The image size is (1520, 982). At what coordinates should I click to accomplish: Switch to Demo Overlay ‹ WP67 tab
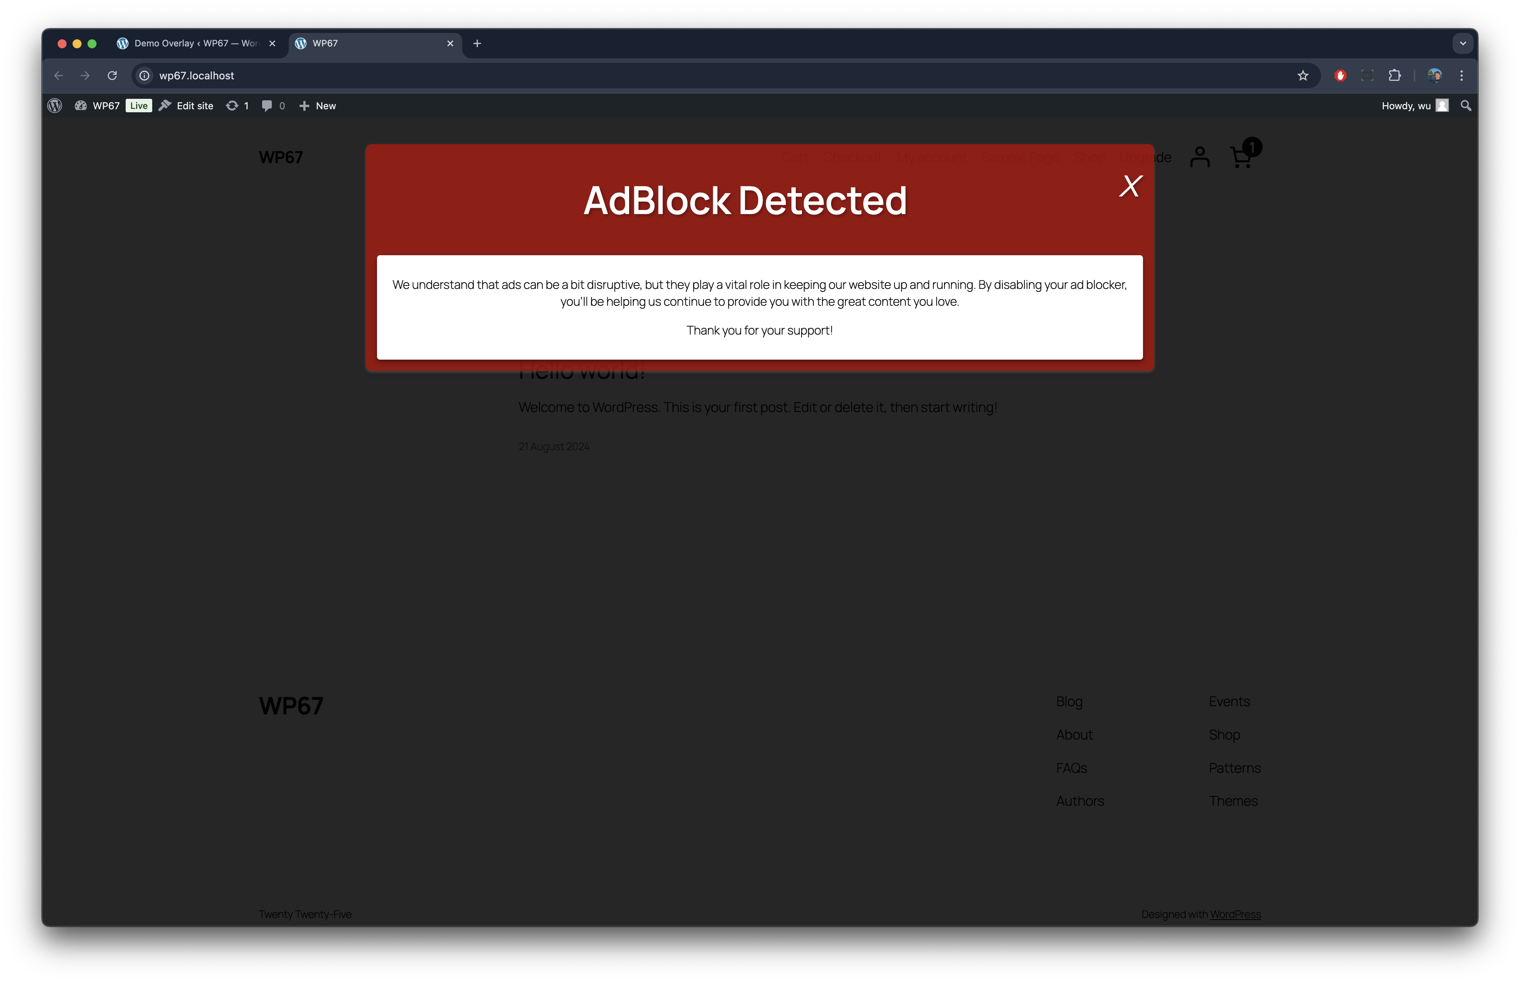click(x=196, y=43)
